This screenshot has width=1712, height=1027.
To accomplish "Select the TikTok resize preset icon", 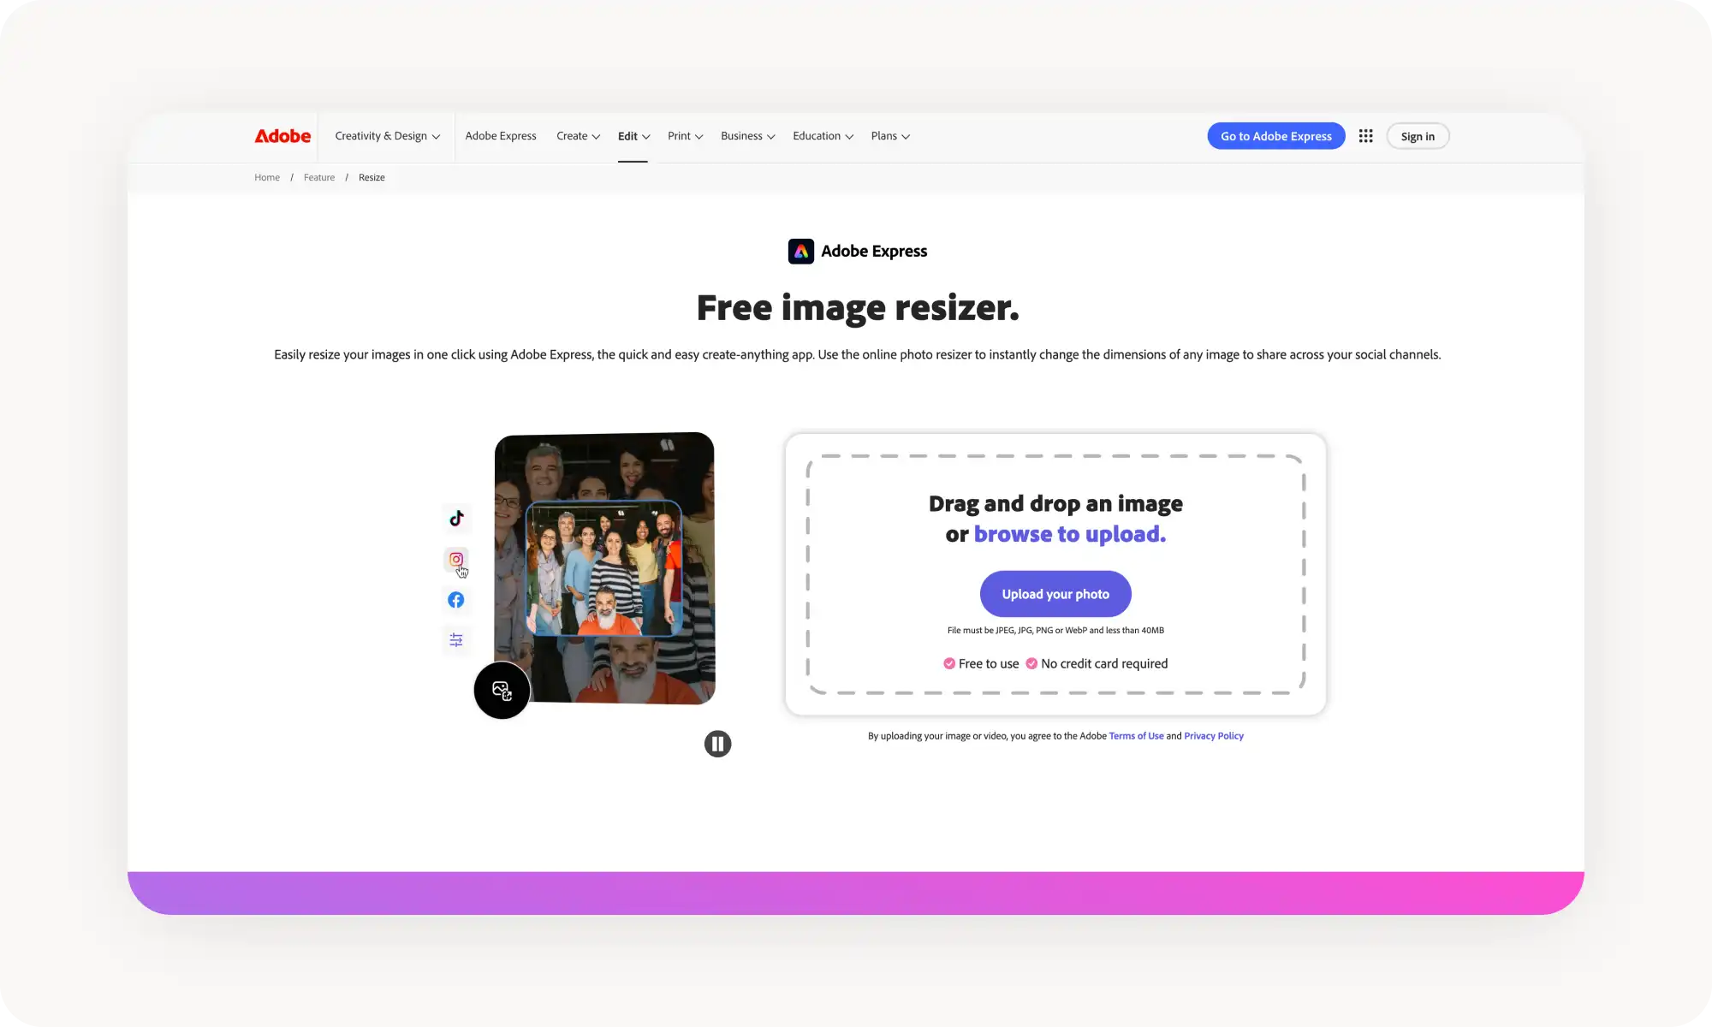I will pyautogui.click(x=456, y=519).
